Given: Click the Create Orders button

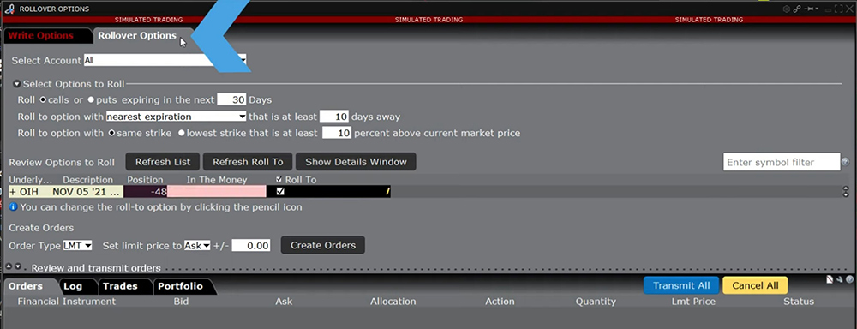Looking at the screenshot, I should 323,245.
